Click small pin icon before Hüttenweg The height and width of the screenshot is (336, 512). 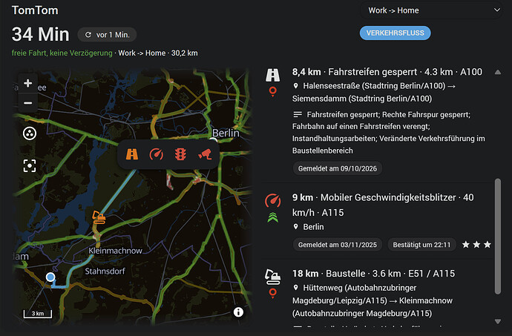click(296, 288)
